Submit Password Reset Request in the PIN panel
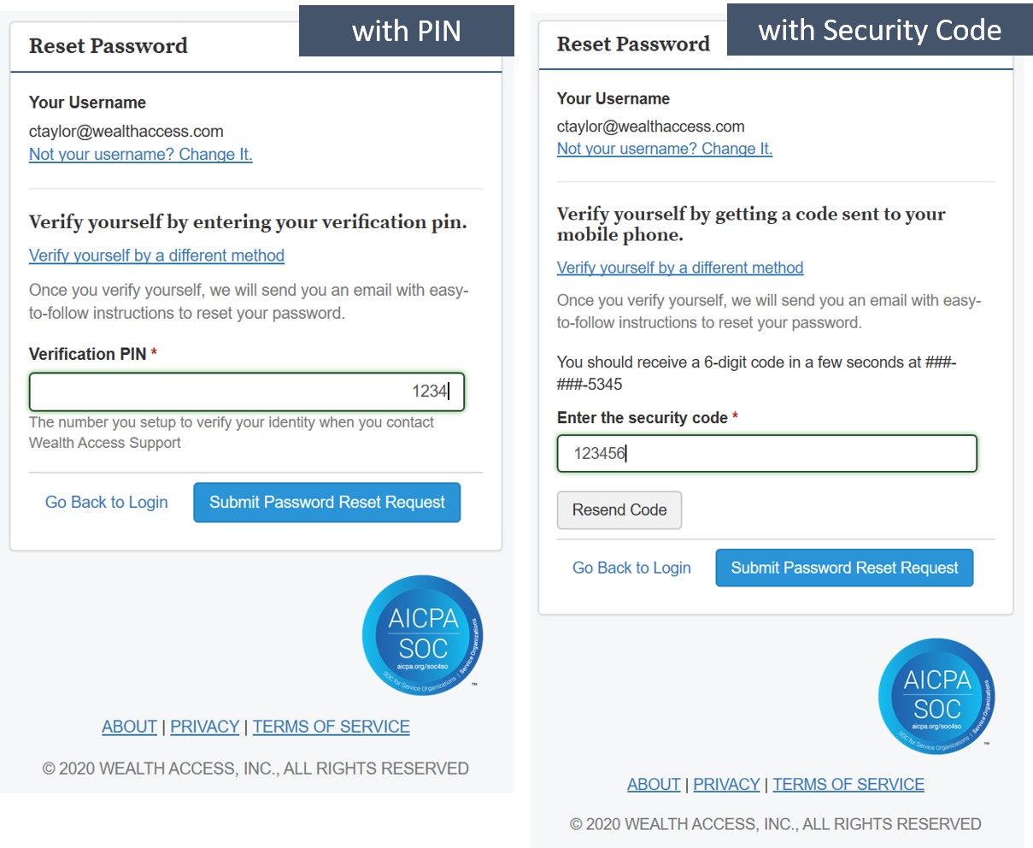The image size is (1033, 848). click(327, 503)
